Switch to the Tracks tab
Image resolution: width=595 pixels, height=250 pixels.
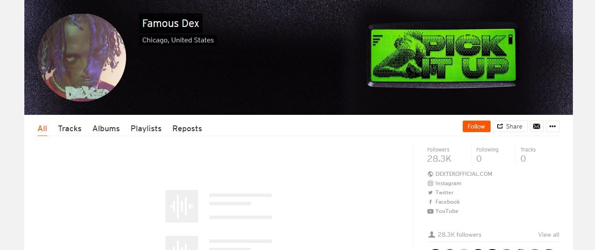pyautogui.click(x=70, y=129)
